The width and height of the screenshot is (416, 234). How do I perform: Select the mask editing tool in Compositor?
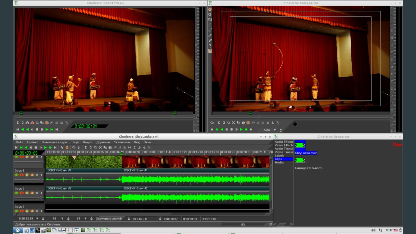point(210,20)
